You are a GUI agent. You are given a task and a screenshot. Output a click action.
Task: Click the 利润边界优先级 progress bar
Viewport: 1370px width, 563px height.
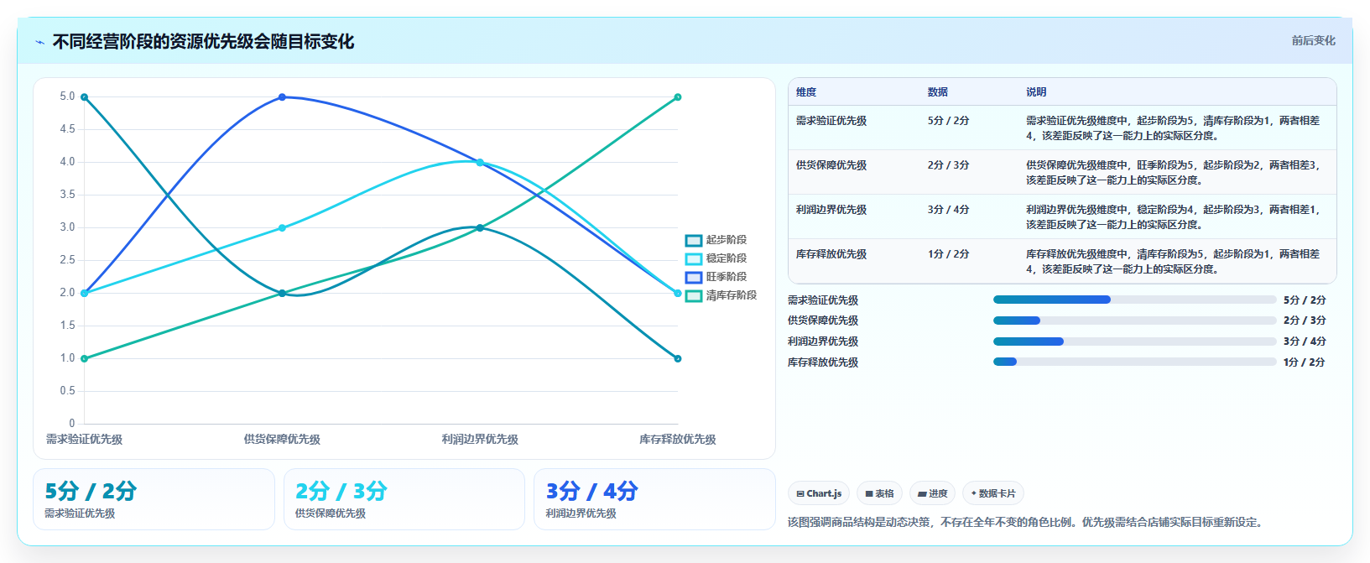click(x=1134, y=341)
